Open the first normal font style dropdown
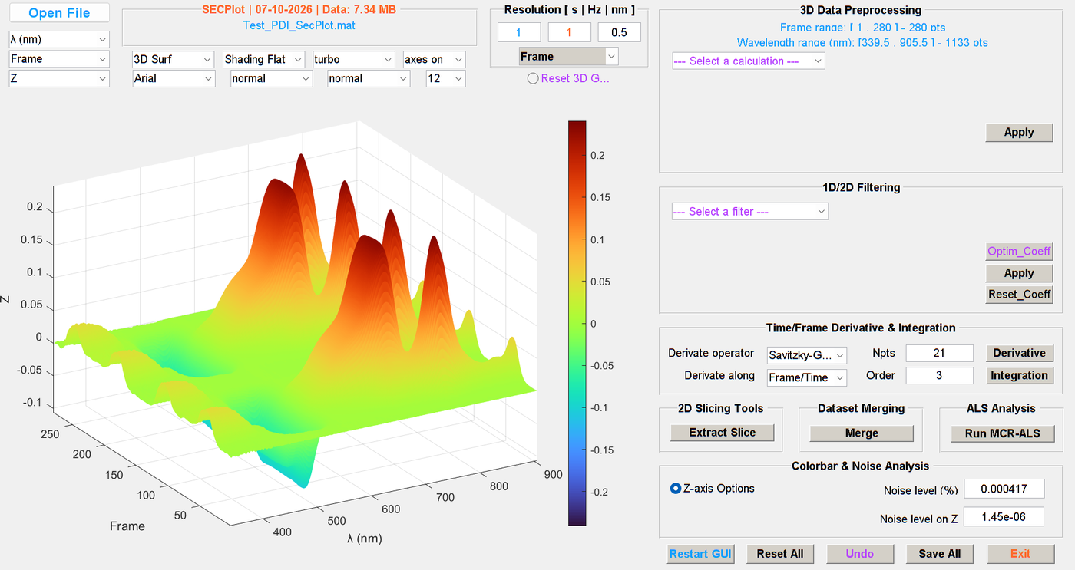This screenshot has width=1075, height=570. pyautogui.click(x=272, y=78)
